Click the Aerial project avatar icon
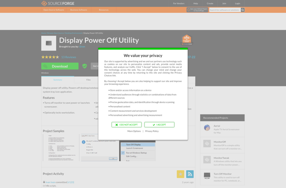Image resolution: width=286 pixels, height=188 pixels. pos(207,128)
